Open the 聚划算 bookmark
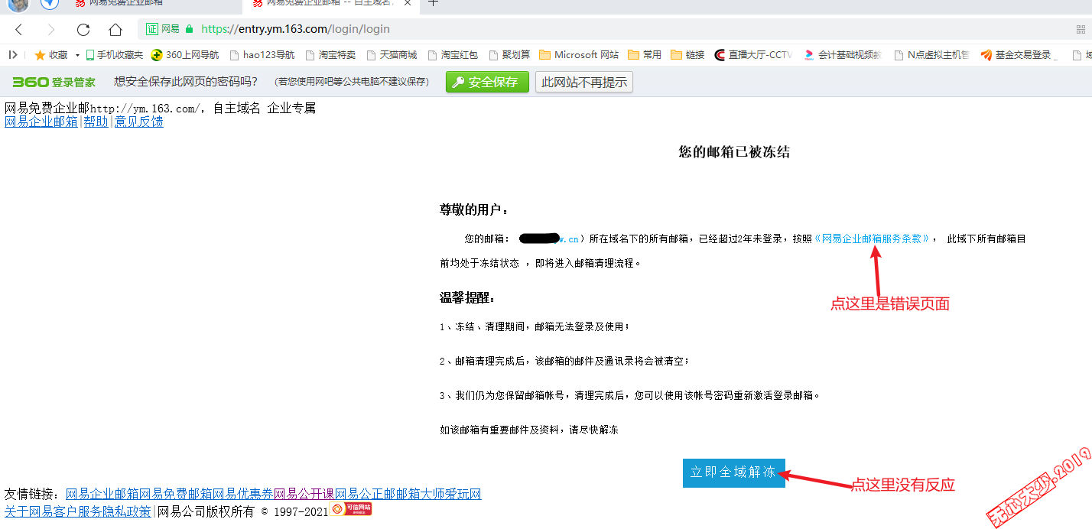The image size is (1092, 529). (509, 55)
